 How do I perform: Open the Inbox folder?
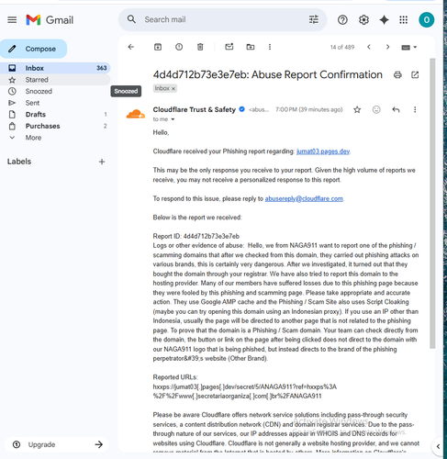click(55, 68)
